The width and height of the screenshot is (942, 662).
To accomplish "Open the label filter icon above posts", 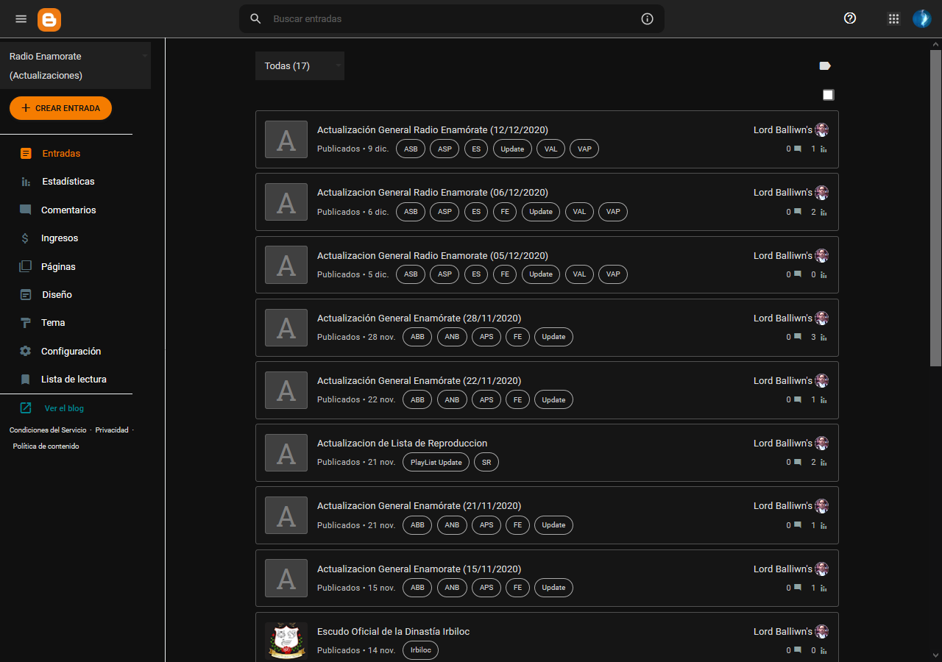I will pyautogui.click(x=824, y=65).
